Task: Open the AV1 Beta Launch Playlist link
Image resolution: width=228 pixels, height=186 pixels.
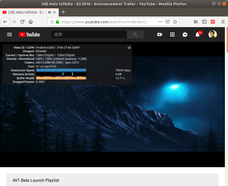Action: pyautogui.click(x=36, y=180)
